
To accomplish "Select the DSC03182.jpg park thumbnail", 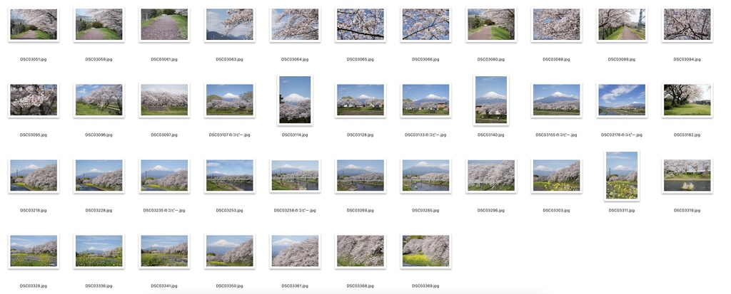I will (687, 100).
